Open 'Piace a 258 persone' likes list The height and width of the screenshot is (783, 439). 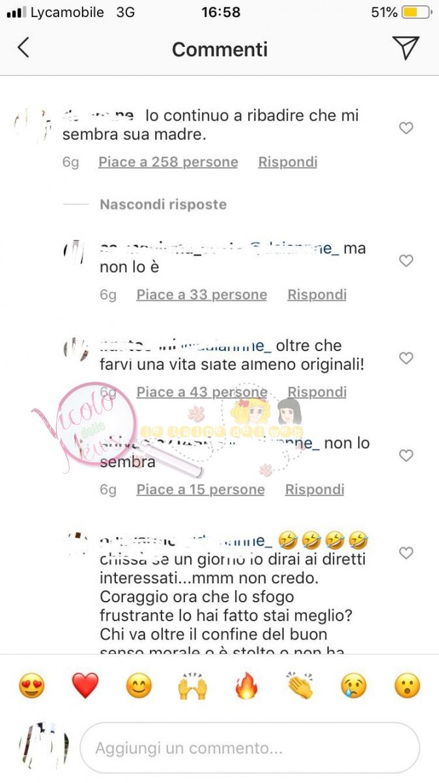point(168,162)
